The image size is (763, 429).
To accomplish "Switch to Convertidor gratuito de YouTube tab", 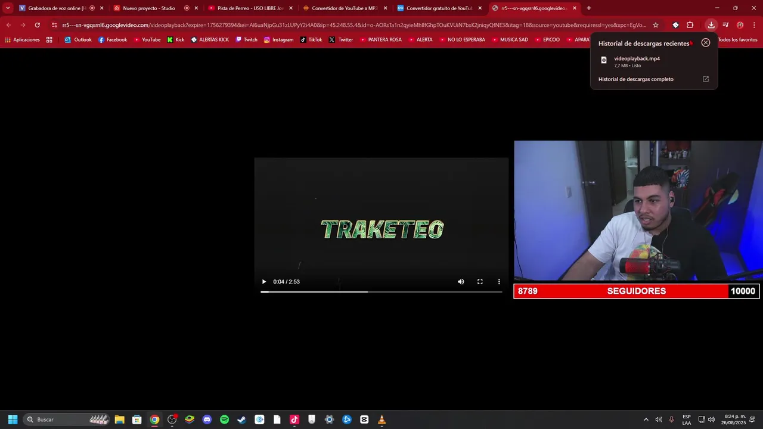I will point(439,8).
